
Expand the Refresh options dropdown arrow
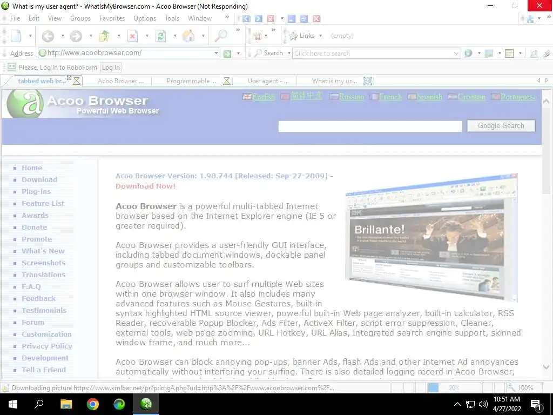coord(175,36)
